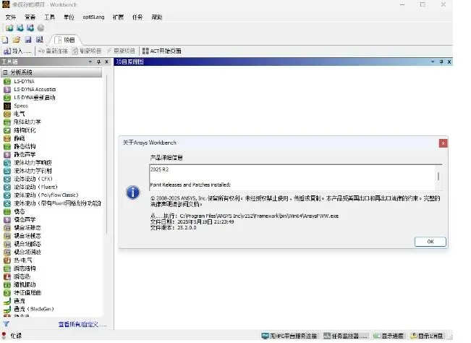Screen dimensions: 471x343
Task: Select the LS-DYNA重新启动 system
Action: click(x=30, y=98)
